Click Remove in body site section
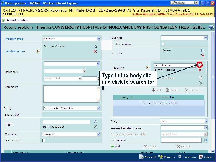 (192, 90)
